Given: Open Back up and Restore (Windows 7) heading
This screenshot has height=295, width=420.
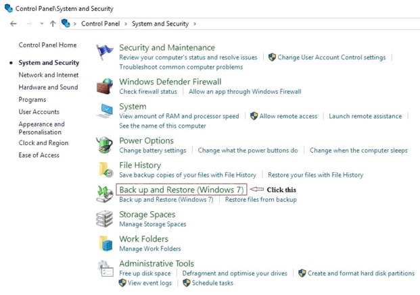Looking at the screenshot, I should tap(182, 190).
